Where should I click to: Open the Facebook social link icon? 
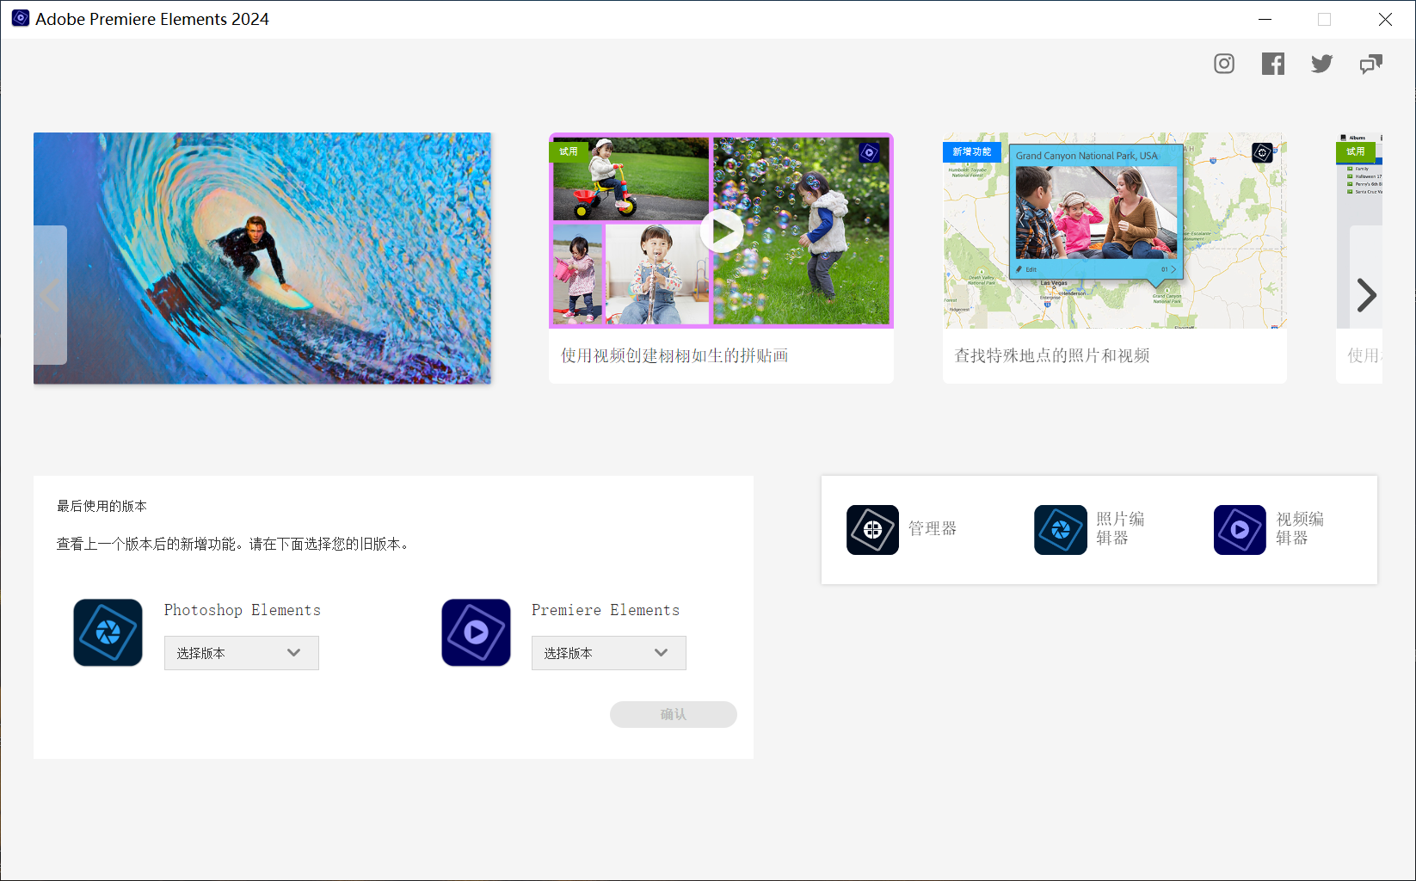(x=1273, y=64)
